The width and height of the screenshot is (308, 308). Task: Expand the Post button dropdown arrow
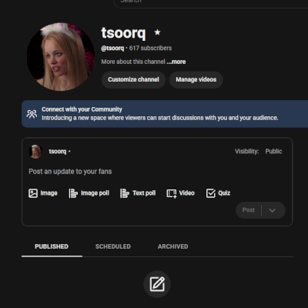point(273,210)
